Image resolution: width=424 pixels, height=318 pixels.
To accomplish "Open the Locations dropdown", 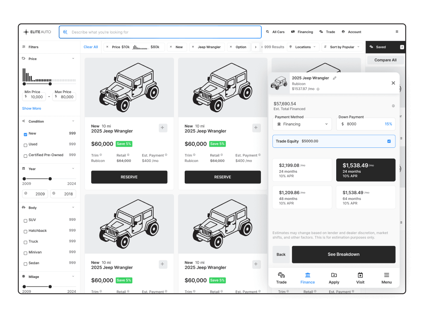I will pos(304,47).
